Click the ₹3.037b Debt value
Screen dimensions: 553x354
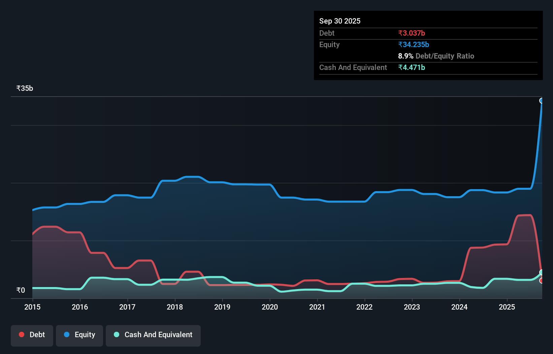(x=412, y=33)
